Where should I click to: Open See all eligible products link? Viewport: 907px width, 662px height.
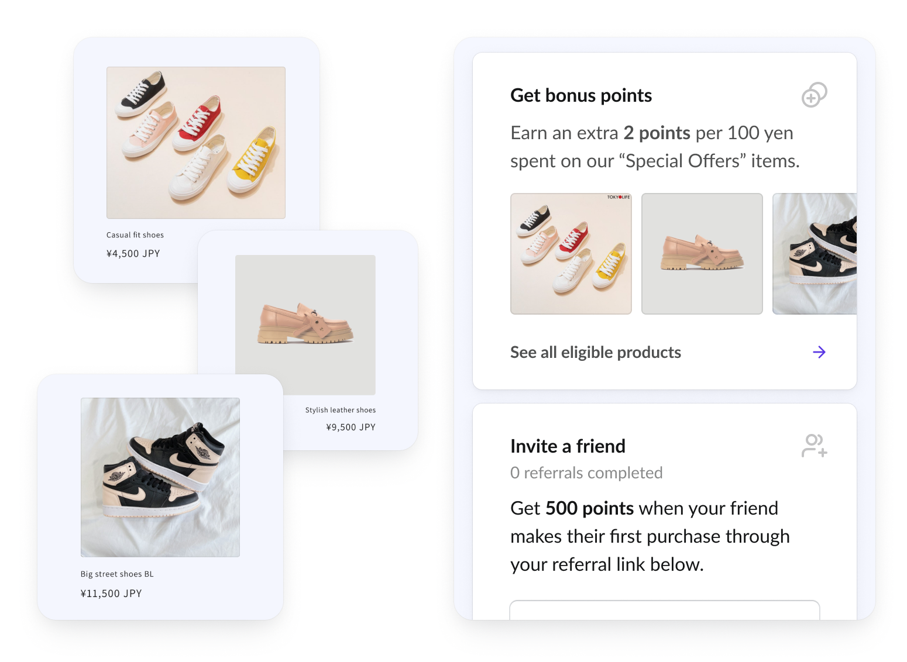(595, 352)
